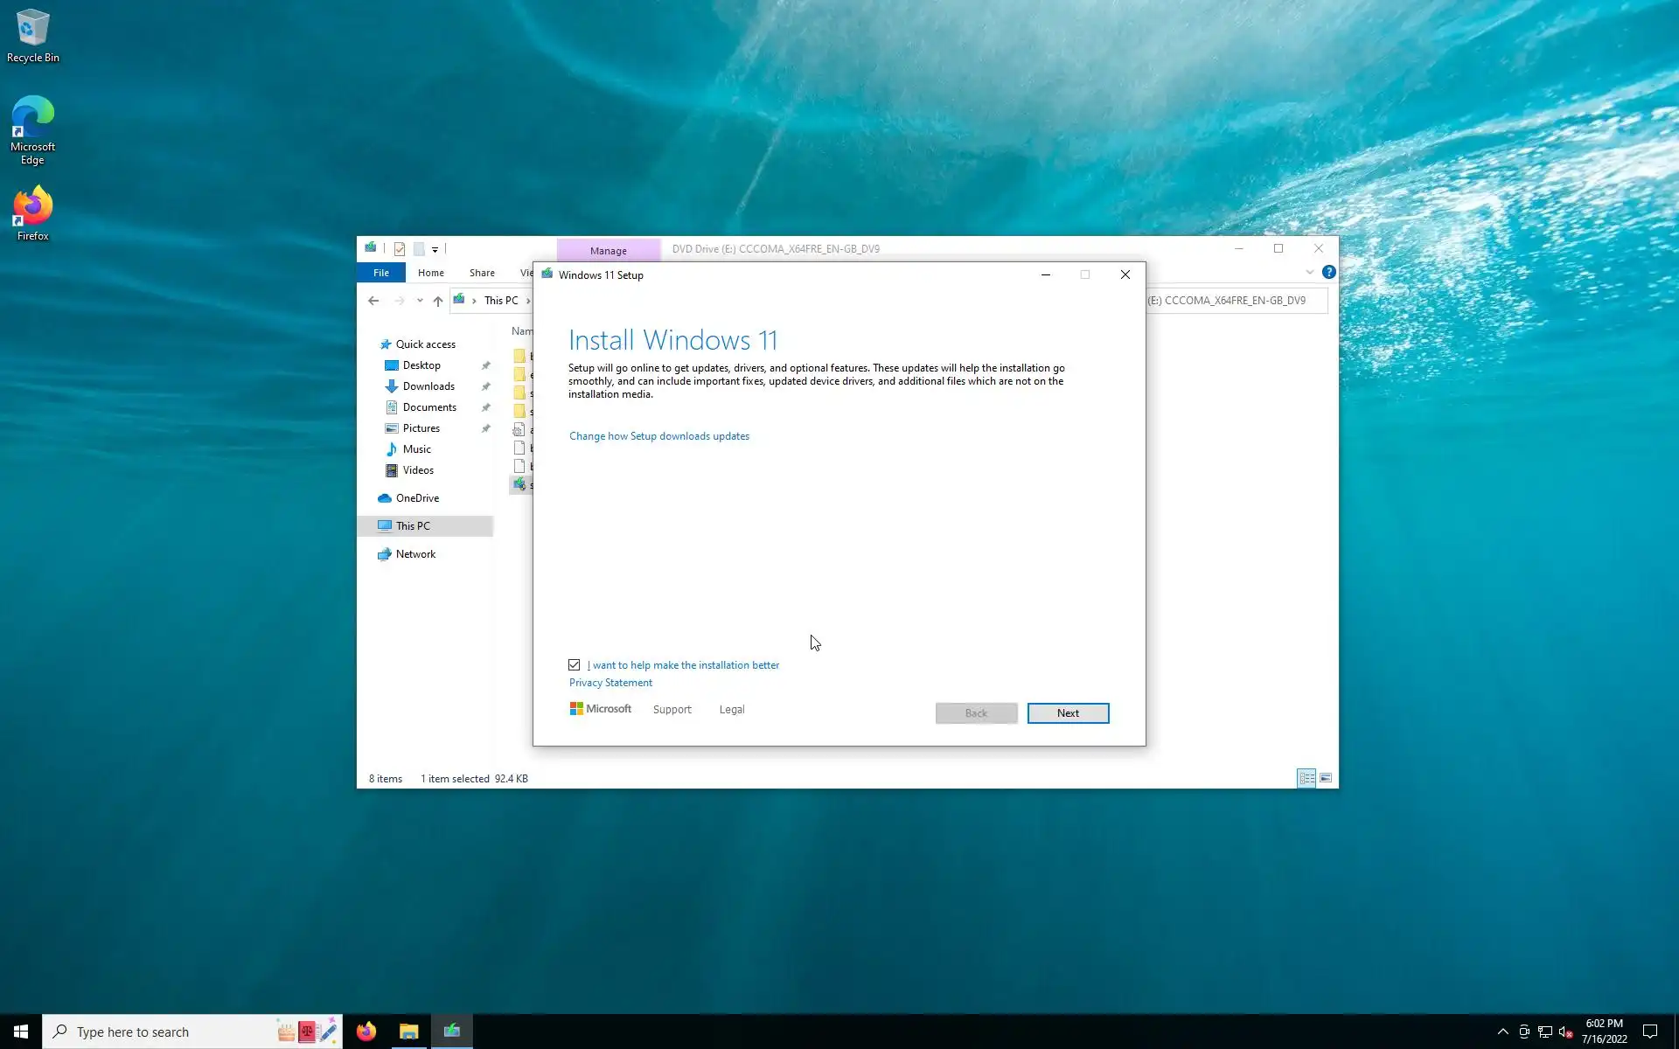Select the Manage ribbon tab
This screenshot has height=1049, width=1679.
608,251
